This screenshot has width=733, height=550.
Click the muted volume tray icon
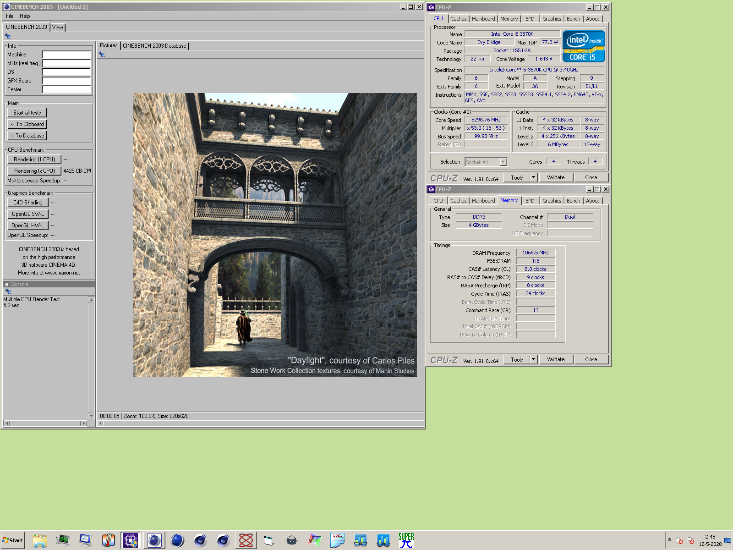679,541
